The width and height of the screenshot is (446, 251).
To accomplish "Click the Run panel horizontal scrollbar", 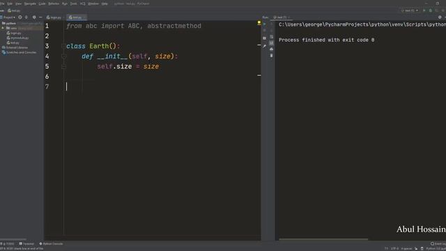I will (x=323, y=239).
